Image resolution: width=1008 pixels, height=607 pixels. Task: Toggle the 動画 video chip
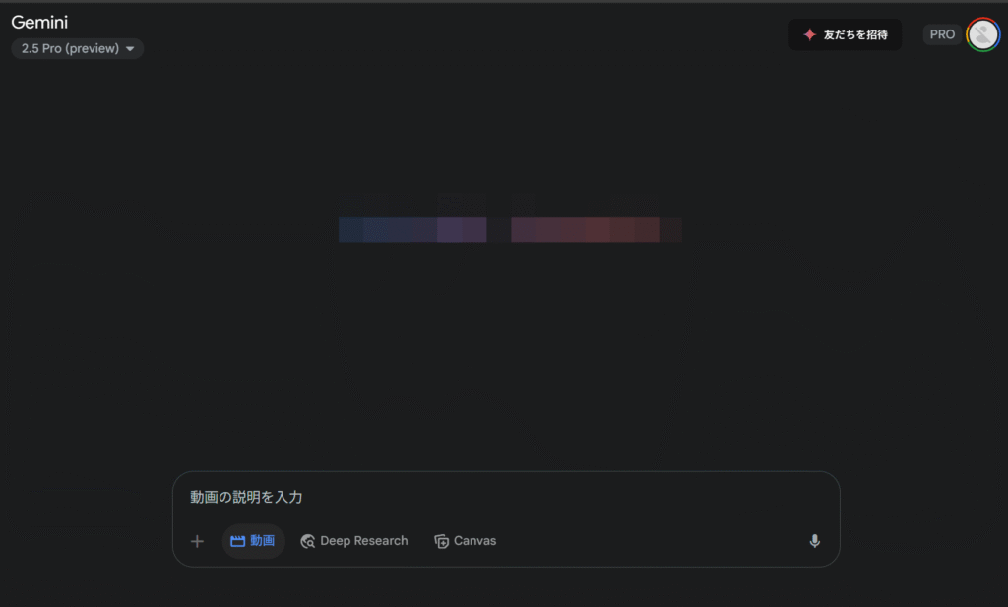coord(253,541)
